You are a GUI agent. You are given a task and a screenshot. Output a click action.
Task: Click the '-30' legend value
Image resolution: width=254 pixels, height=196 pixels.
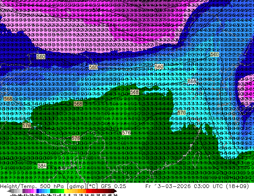(x=36, y=195)
